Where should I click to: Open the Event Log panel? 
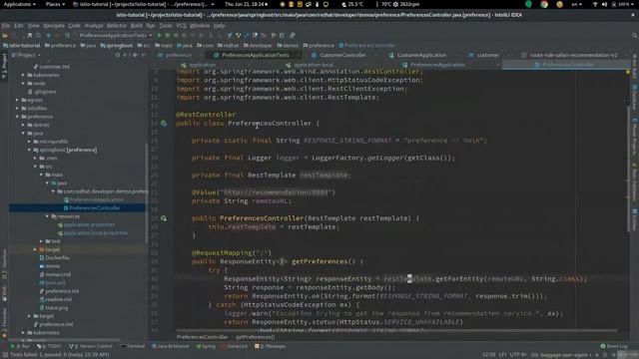point(614,346)
